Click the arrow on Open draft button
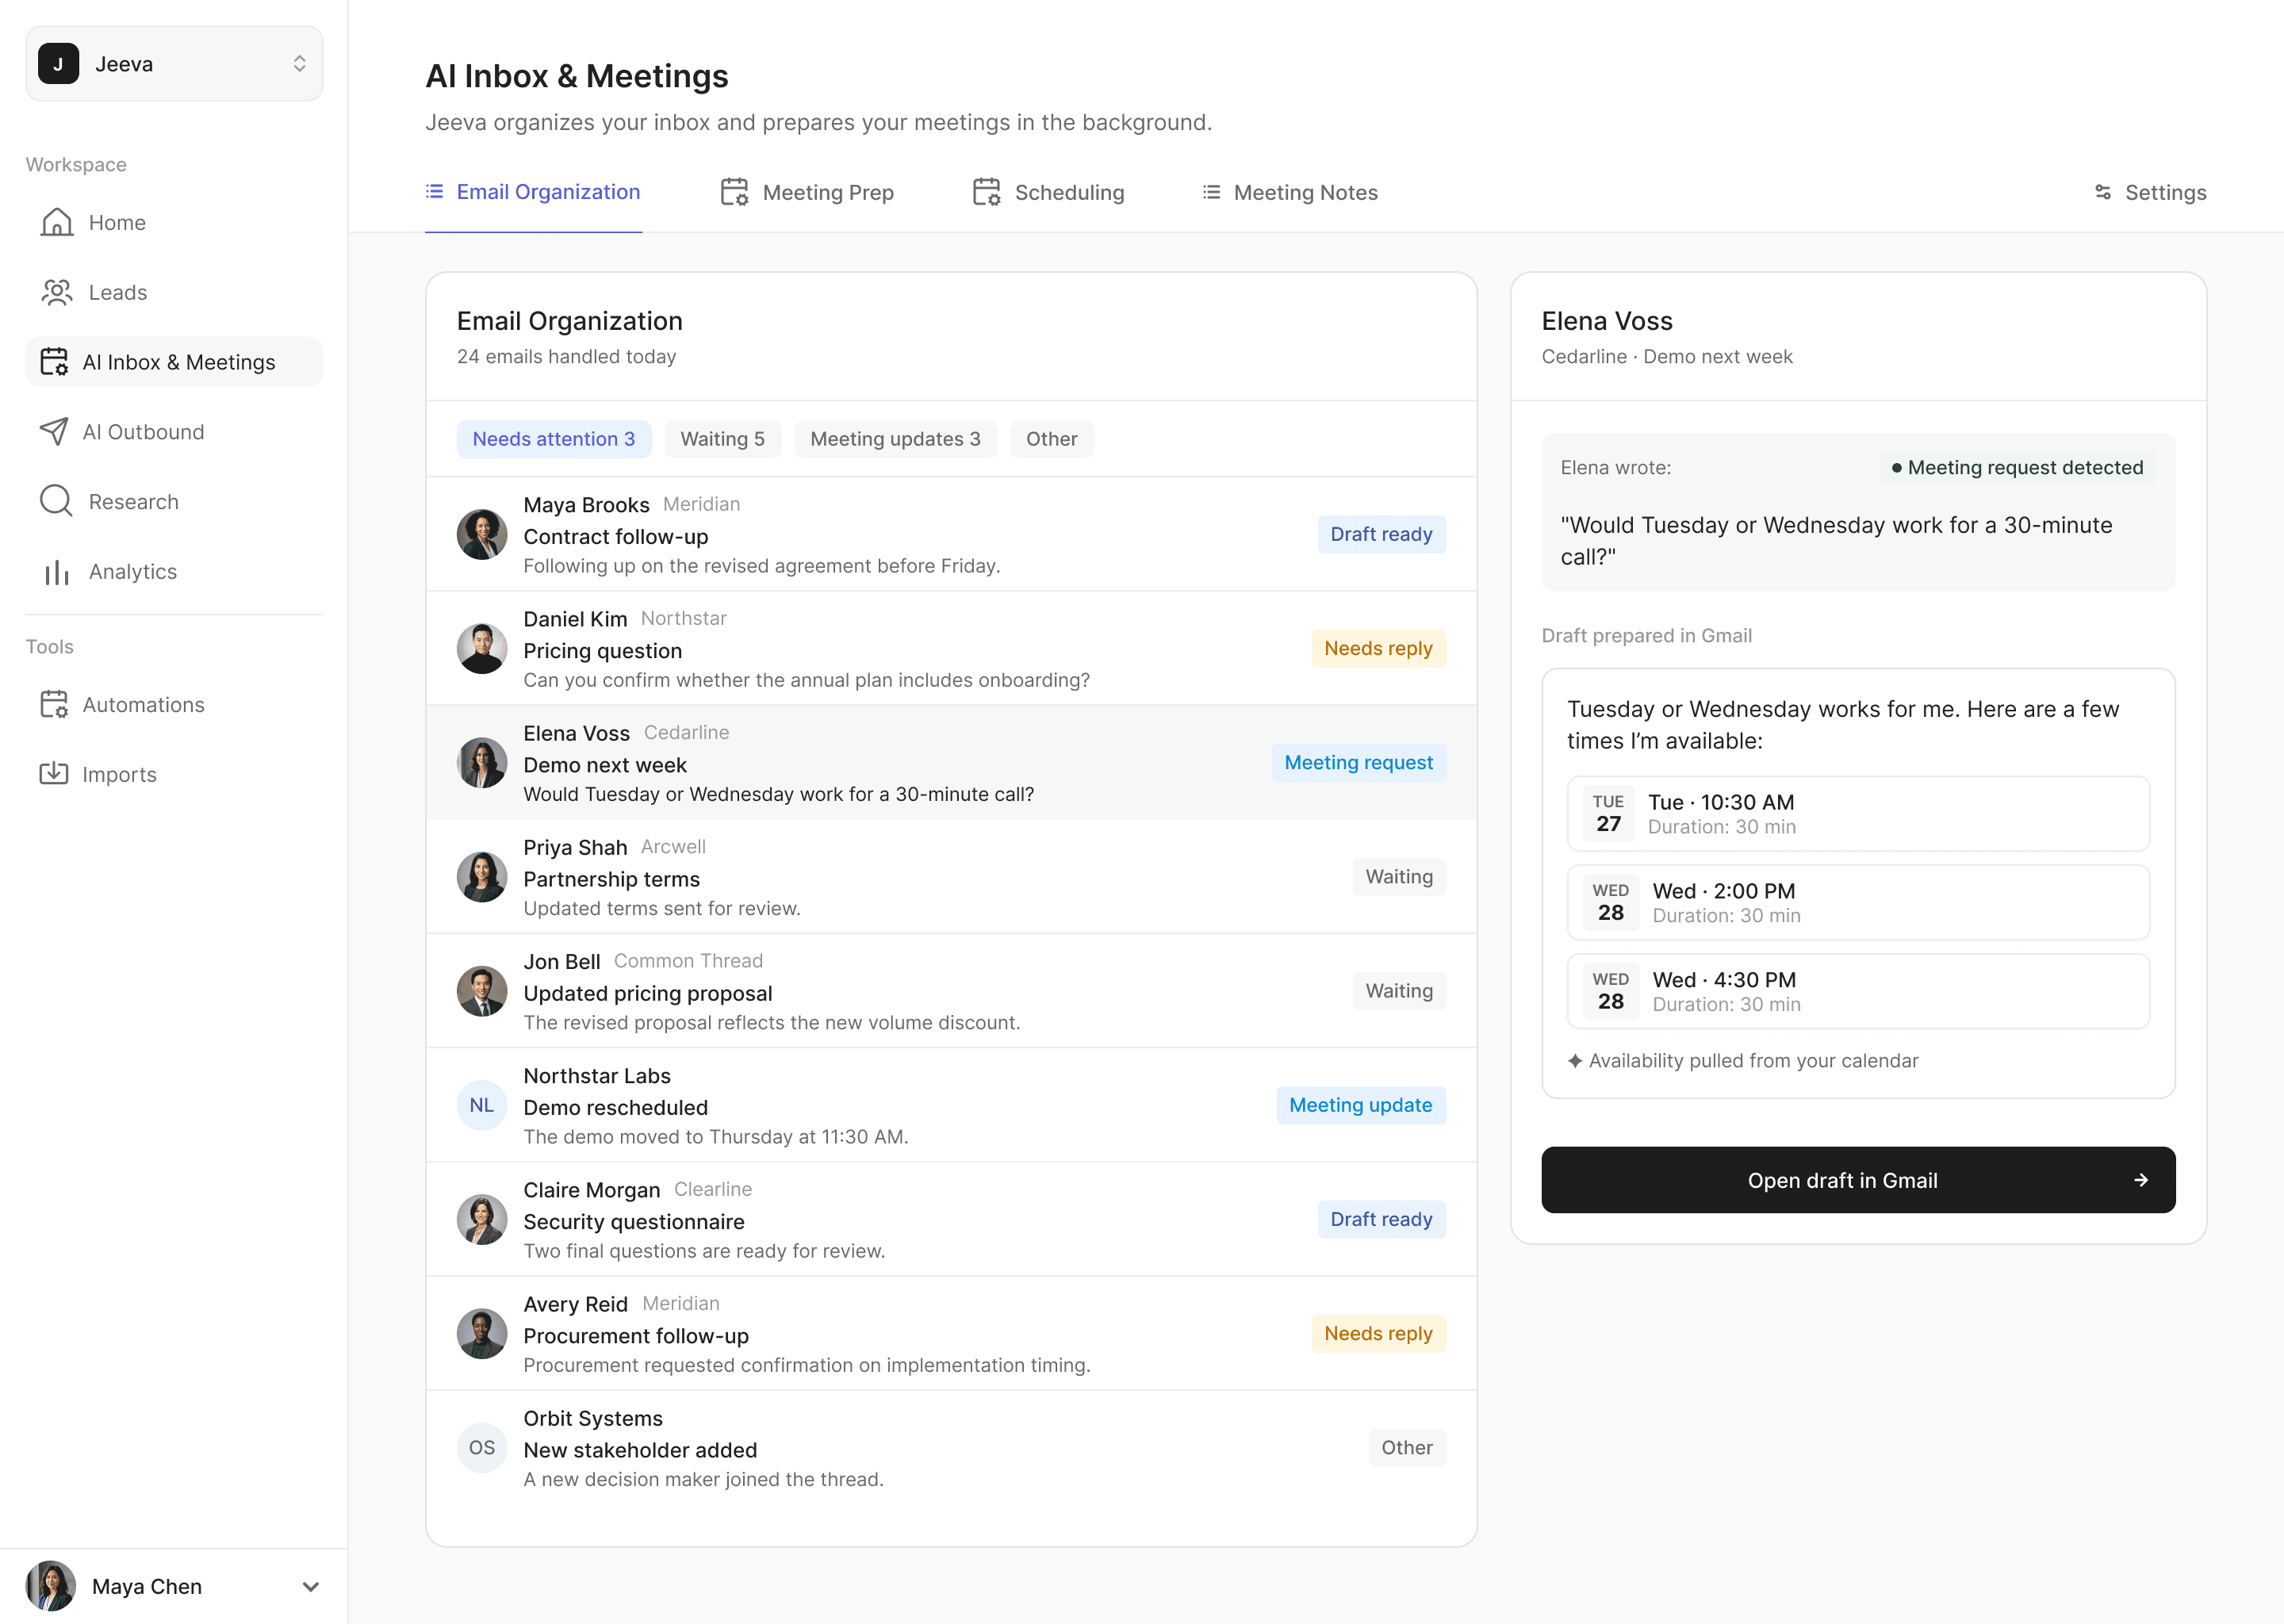 pyautogui.click(x=2141, y=1180)
